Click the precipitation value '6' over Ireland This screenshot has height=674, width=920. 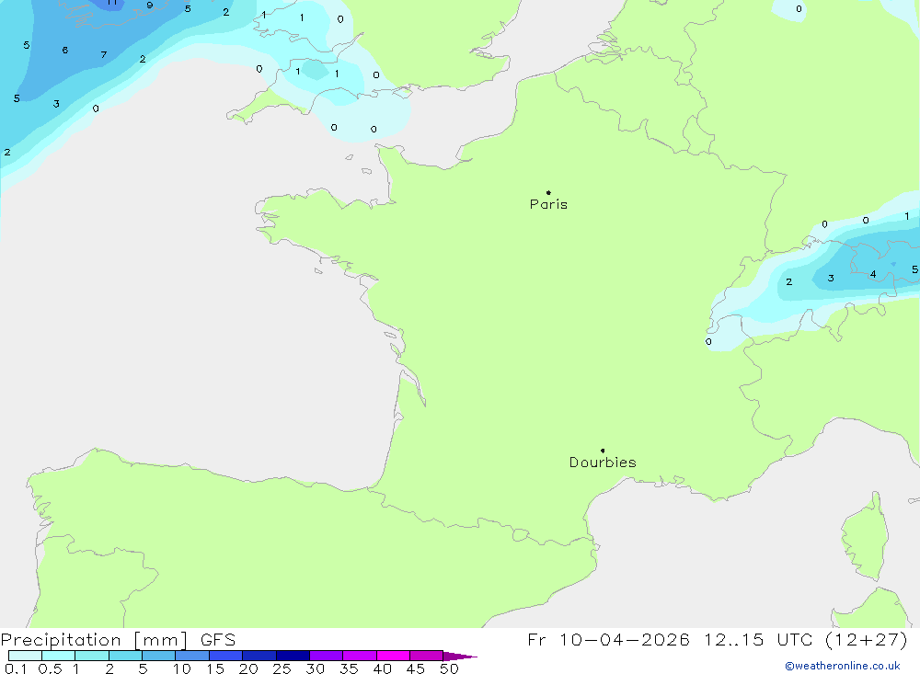(65, 50)
